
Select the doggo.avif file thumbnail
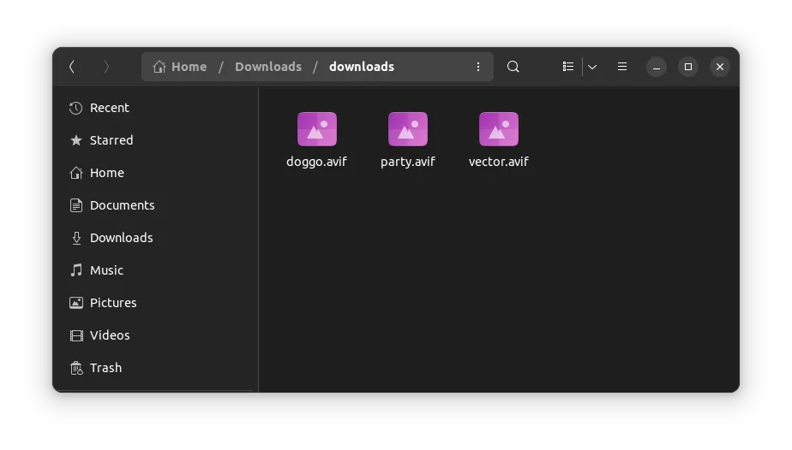pos(316,129)
